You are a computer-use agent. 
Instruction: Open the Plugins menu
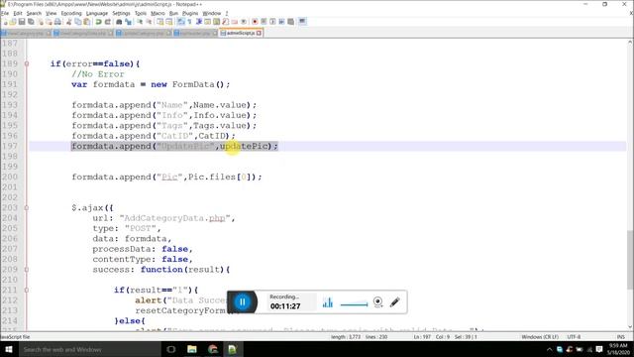190,13
